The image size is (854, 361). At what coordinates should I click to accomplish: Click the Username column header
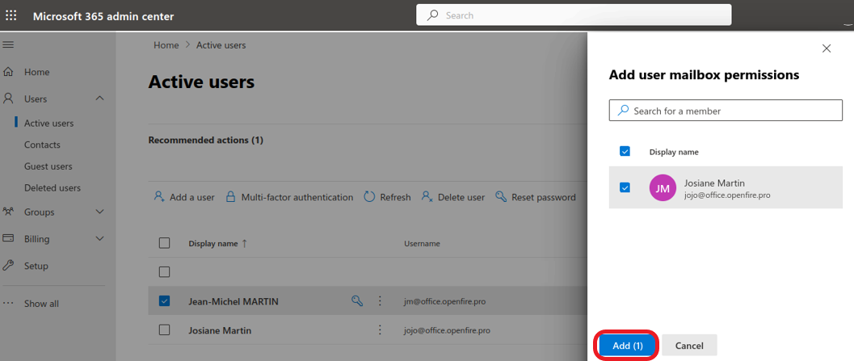[422, 244]
